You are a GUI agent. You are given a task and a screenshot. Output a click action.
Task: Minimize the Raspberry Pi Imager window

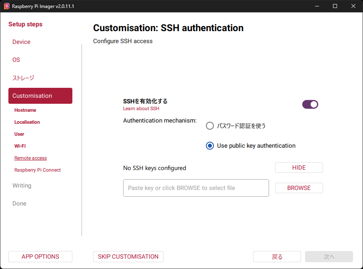coord(317,6)
